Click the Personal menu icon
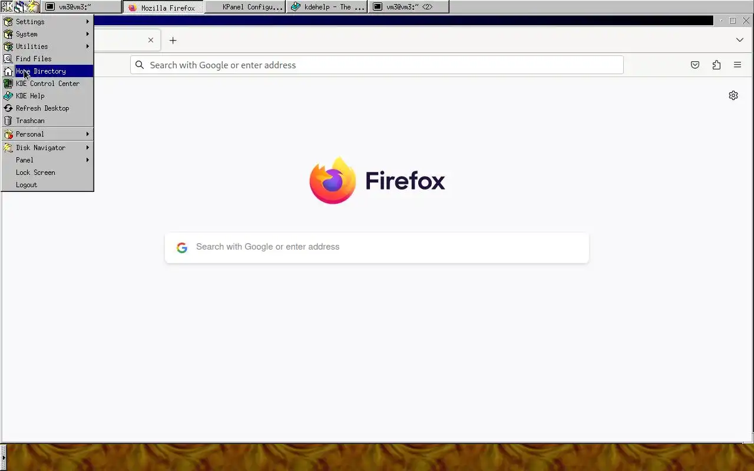 pyautogui.click(x=8, y=134)
